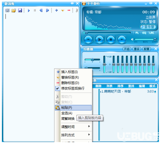Viewport: 164px width, 143px height.
Task: Click the previous track button
Action: tap(88, 40)
